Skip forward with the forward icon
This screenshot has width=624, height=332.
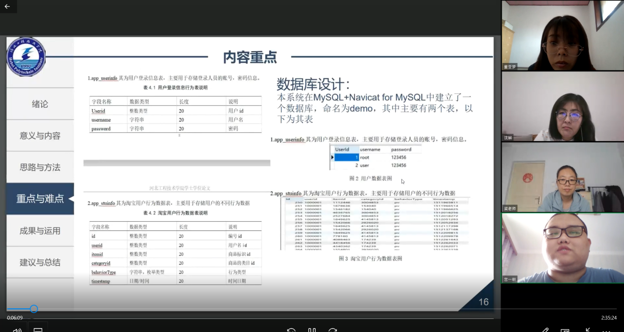(x=333, y=330)
